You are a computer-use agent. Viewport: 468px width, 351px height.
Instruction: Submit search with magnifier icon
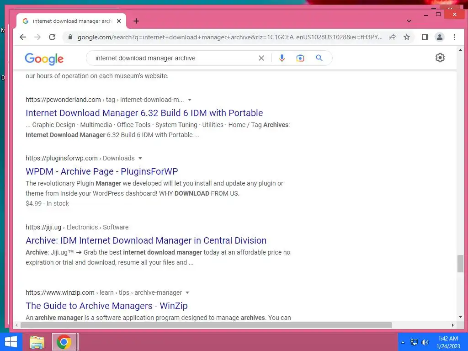pos(319,58)
